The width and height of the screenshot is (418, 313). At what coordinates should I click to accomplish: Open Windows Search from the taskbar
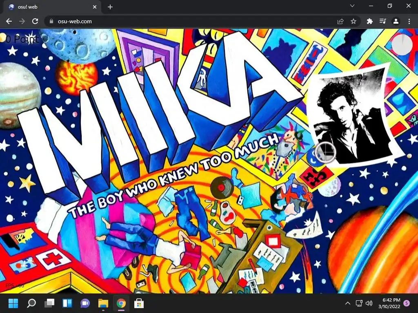point(31,303)
